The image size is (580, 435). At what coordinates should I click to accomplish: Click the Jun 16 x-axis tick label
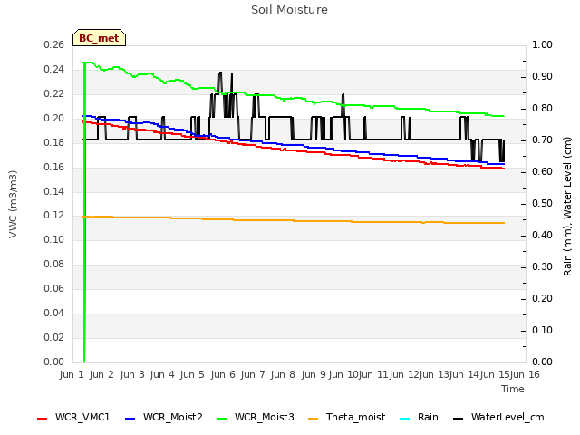pyautogui.click(x=525, y=374)
